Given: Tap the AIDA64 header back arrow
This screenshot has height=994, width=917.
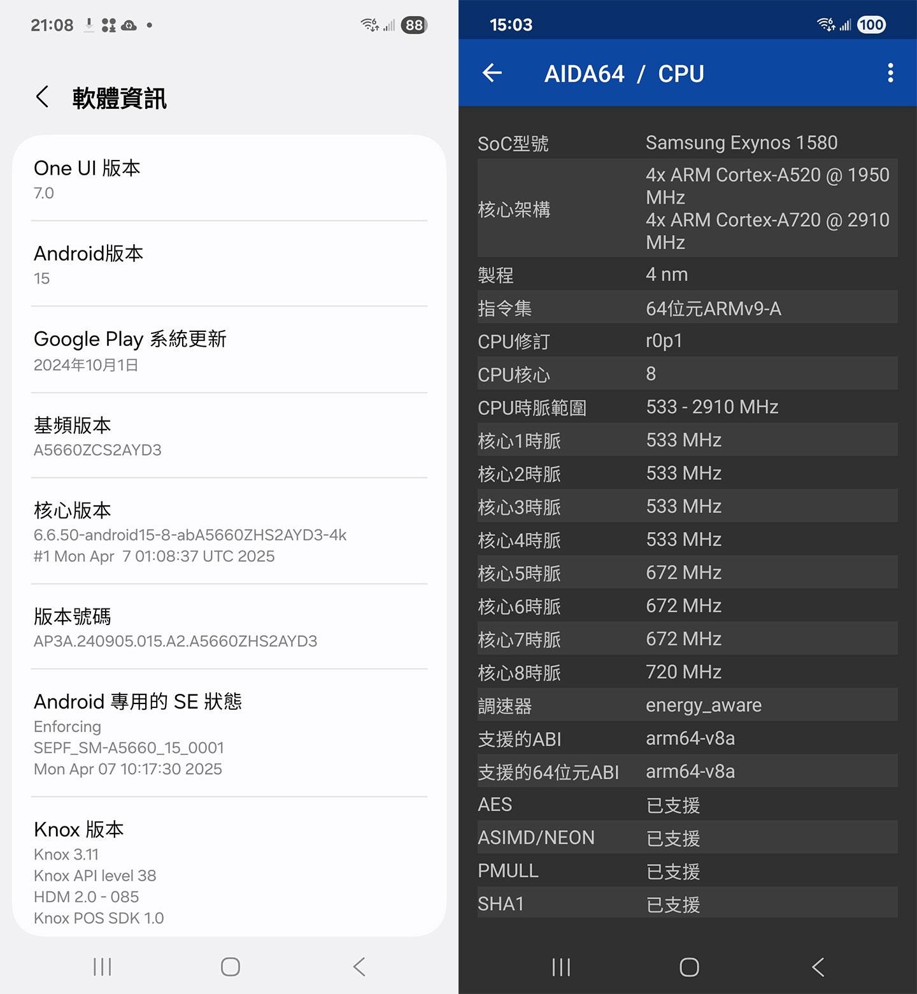Looking at the screenshot, I should point(492,73).
